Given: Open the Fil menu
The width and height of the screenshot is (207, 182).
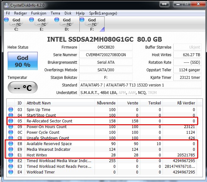Looking at the screenshot, I should click(8, 13).
